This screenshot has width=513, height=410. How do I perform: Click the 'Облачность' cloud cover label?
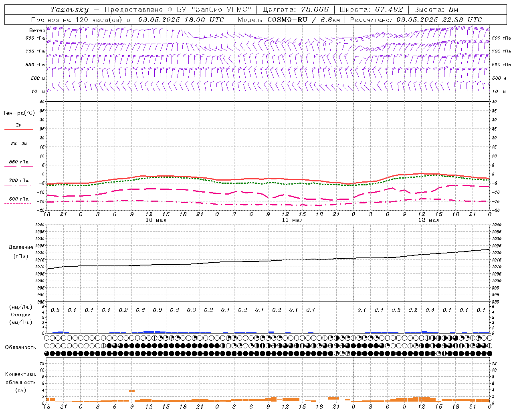pyautogui.click(x=20, y=348)
